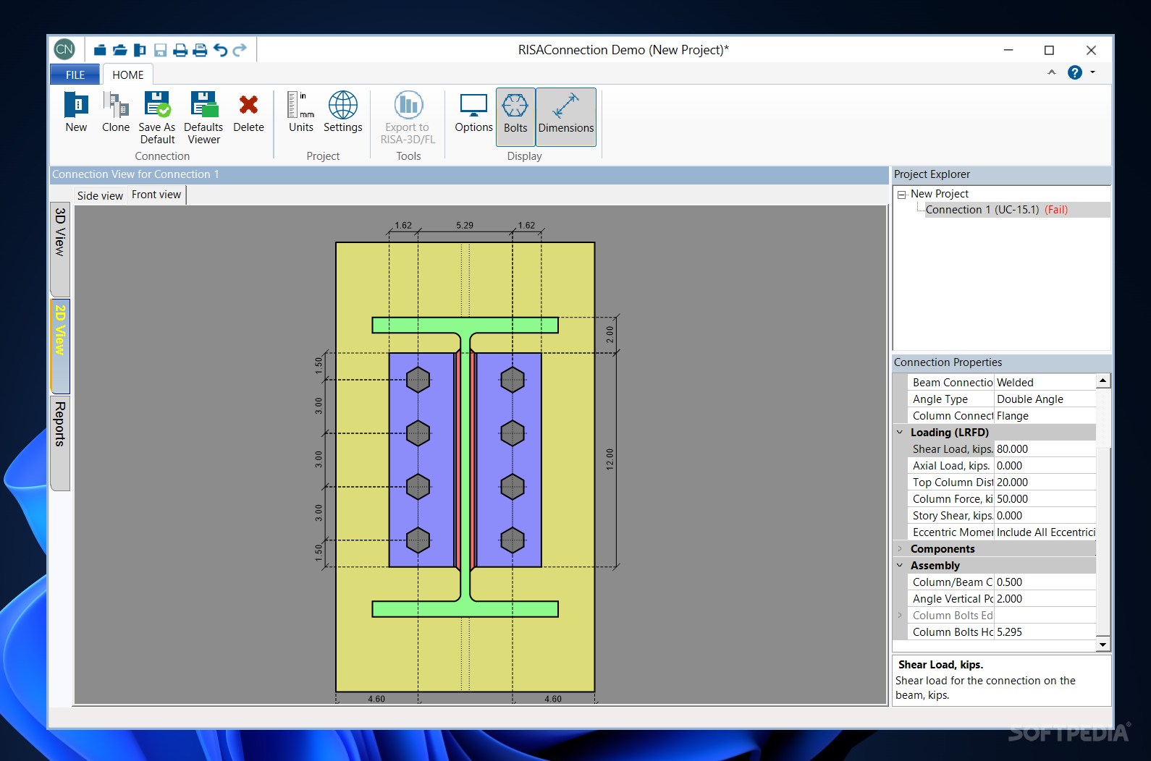Click the second printer report icon in quick access toolbar
1151x761 pixels.
click(201, 50)
